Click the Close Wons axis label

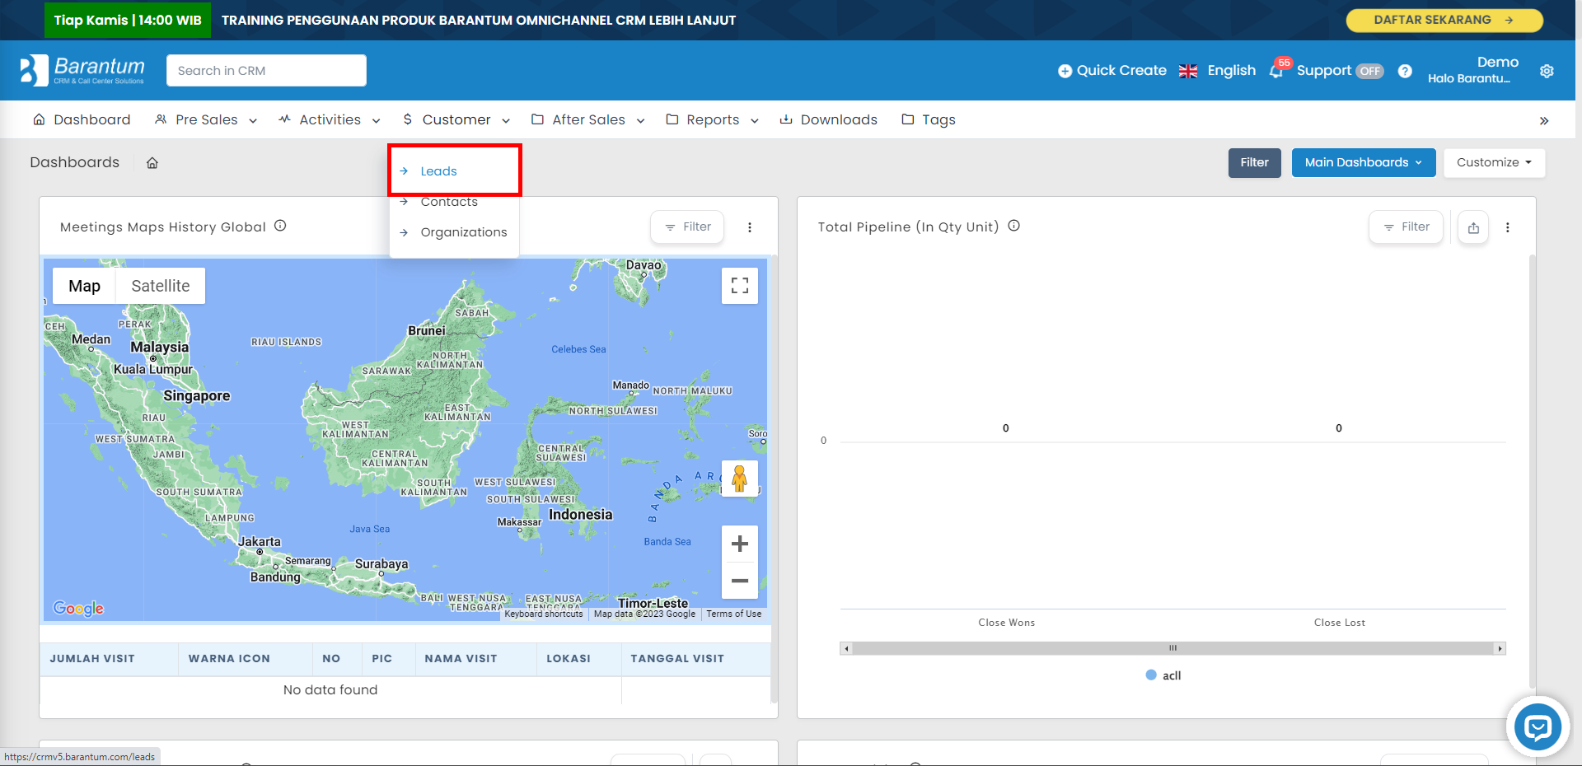[x=1006, y=623]
